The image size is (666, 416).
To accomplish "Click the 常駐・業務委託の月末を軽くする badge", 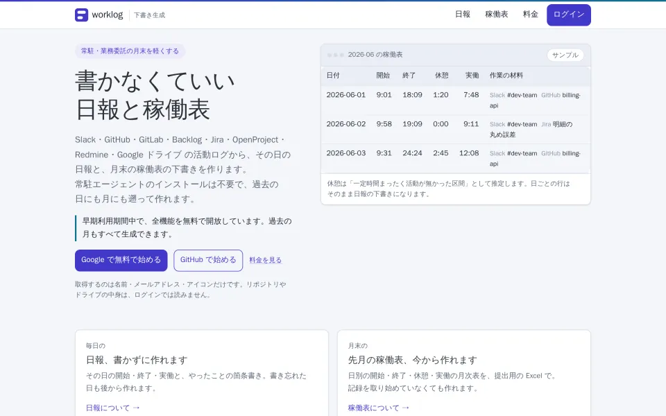I will tap(130, 51).
